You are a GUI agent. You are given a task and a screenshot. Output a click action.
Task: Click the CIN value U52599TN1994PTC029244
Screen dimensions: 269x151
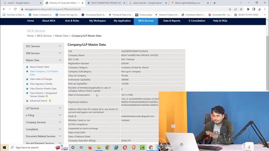134,51
